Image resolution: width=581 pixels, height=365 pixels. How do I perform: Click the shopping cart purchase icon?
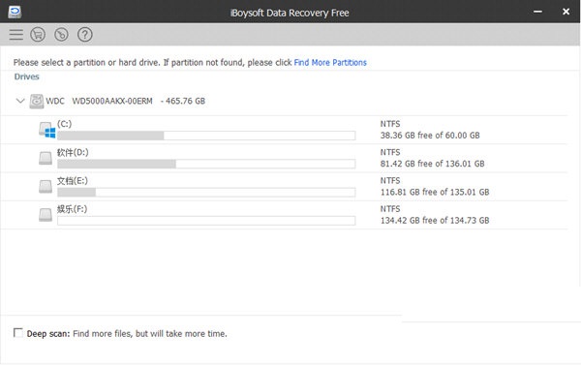pyautogui.click(x=38, y=35)
